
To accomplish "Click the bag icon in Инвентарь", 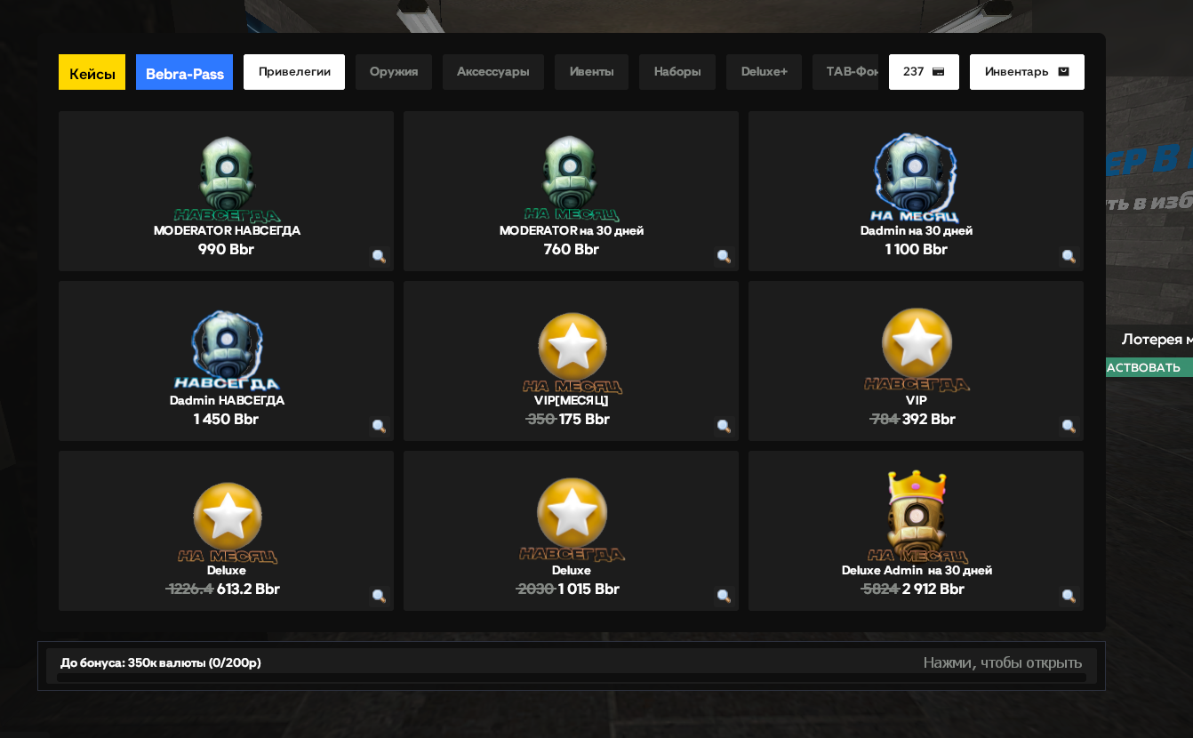I will 1063,72.
